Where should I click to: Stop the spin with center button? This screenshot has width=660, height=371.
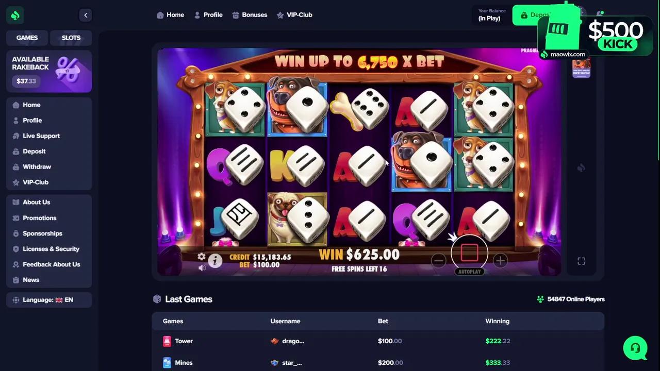tap(469, 252)
